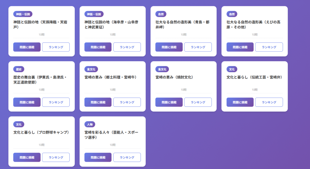View ランキング on 歴史の舞台裏 card
This screenshot has width=310, height=169.
coord(56,102)
